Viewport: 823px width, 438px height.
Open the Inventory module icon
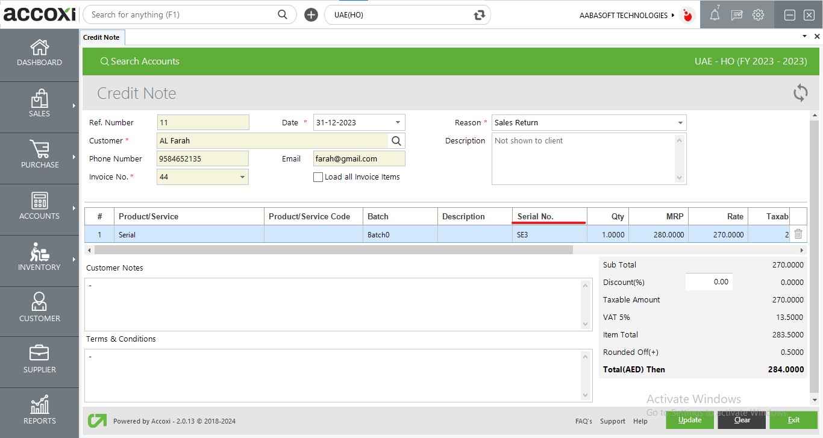point(39,252)
